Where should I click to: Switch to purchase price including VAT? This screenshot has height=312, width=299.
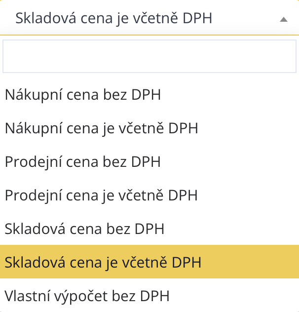click(101, 128)
